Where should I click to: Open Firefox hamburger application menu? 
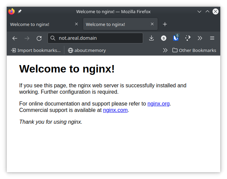212,38
